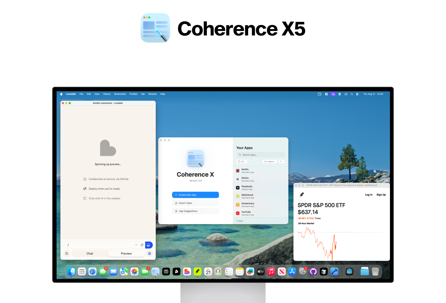Screen dimensions: 446x303
Task: Click 'Collaborate at source, via GitHub' text
Action: [108, 179]
